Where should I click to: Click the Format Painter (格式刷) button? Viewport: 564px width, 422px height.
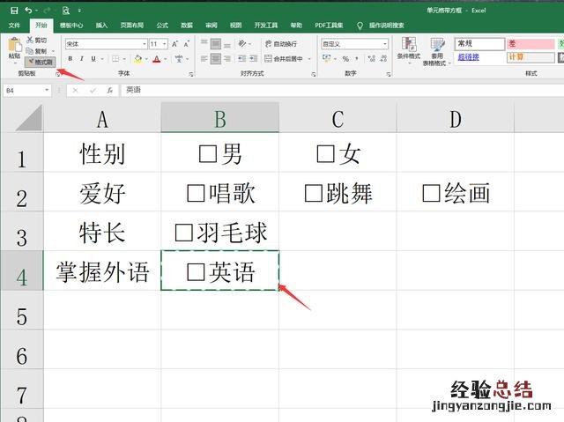pyautogui.click(x=40, y=63)
